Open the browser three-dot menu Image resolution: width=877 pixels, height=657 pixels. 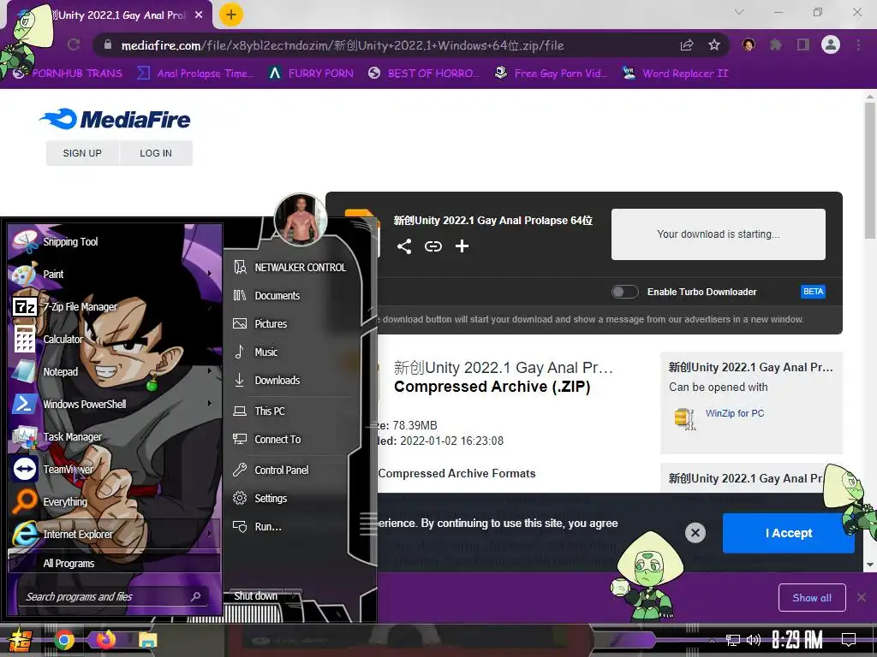click(858, 44)
